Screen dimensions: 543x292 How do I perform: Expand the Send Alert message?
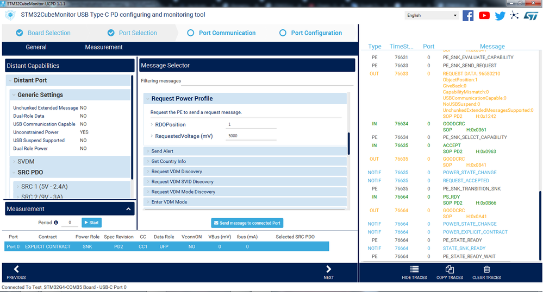(147, 151)
